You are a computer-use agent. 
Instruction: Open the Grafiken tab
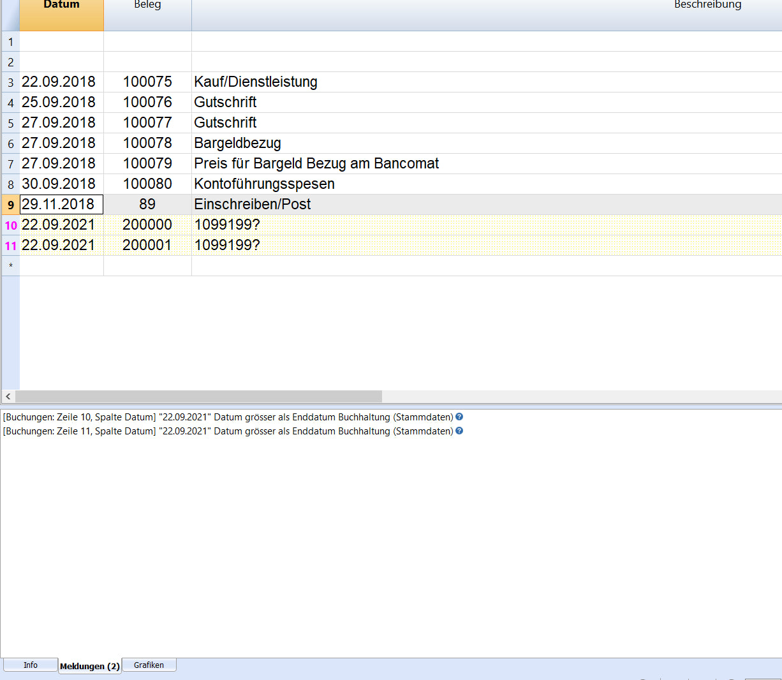[x=149, y=665]
